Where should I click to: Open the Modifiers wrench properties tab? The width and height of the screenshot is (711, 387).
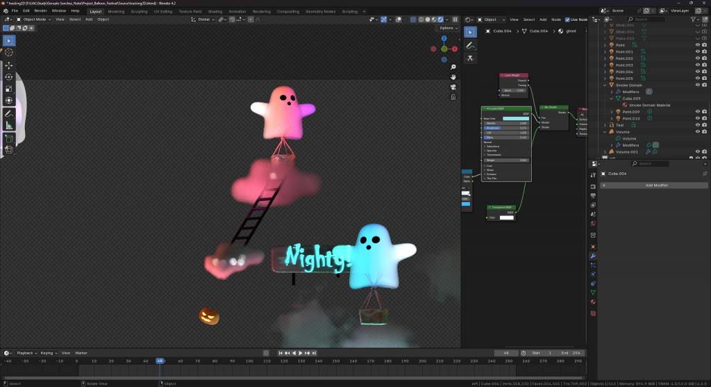tap(593, 256)
